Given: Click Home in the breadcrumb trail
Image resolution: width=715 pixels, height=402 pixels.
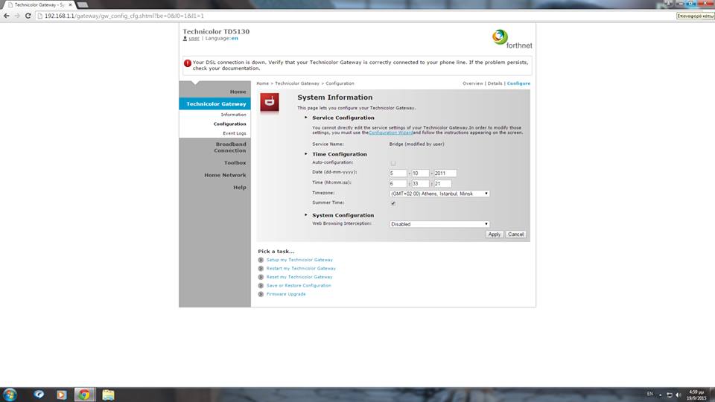Looking at the screenshot, I should (x=263, y=83).
